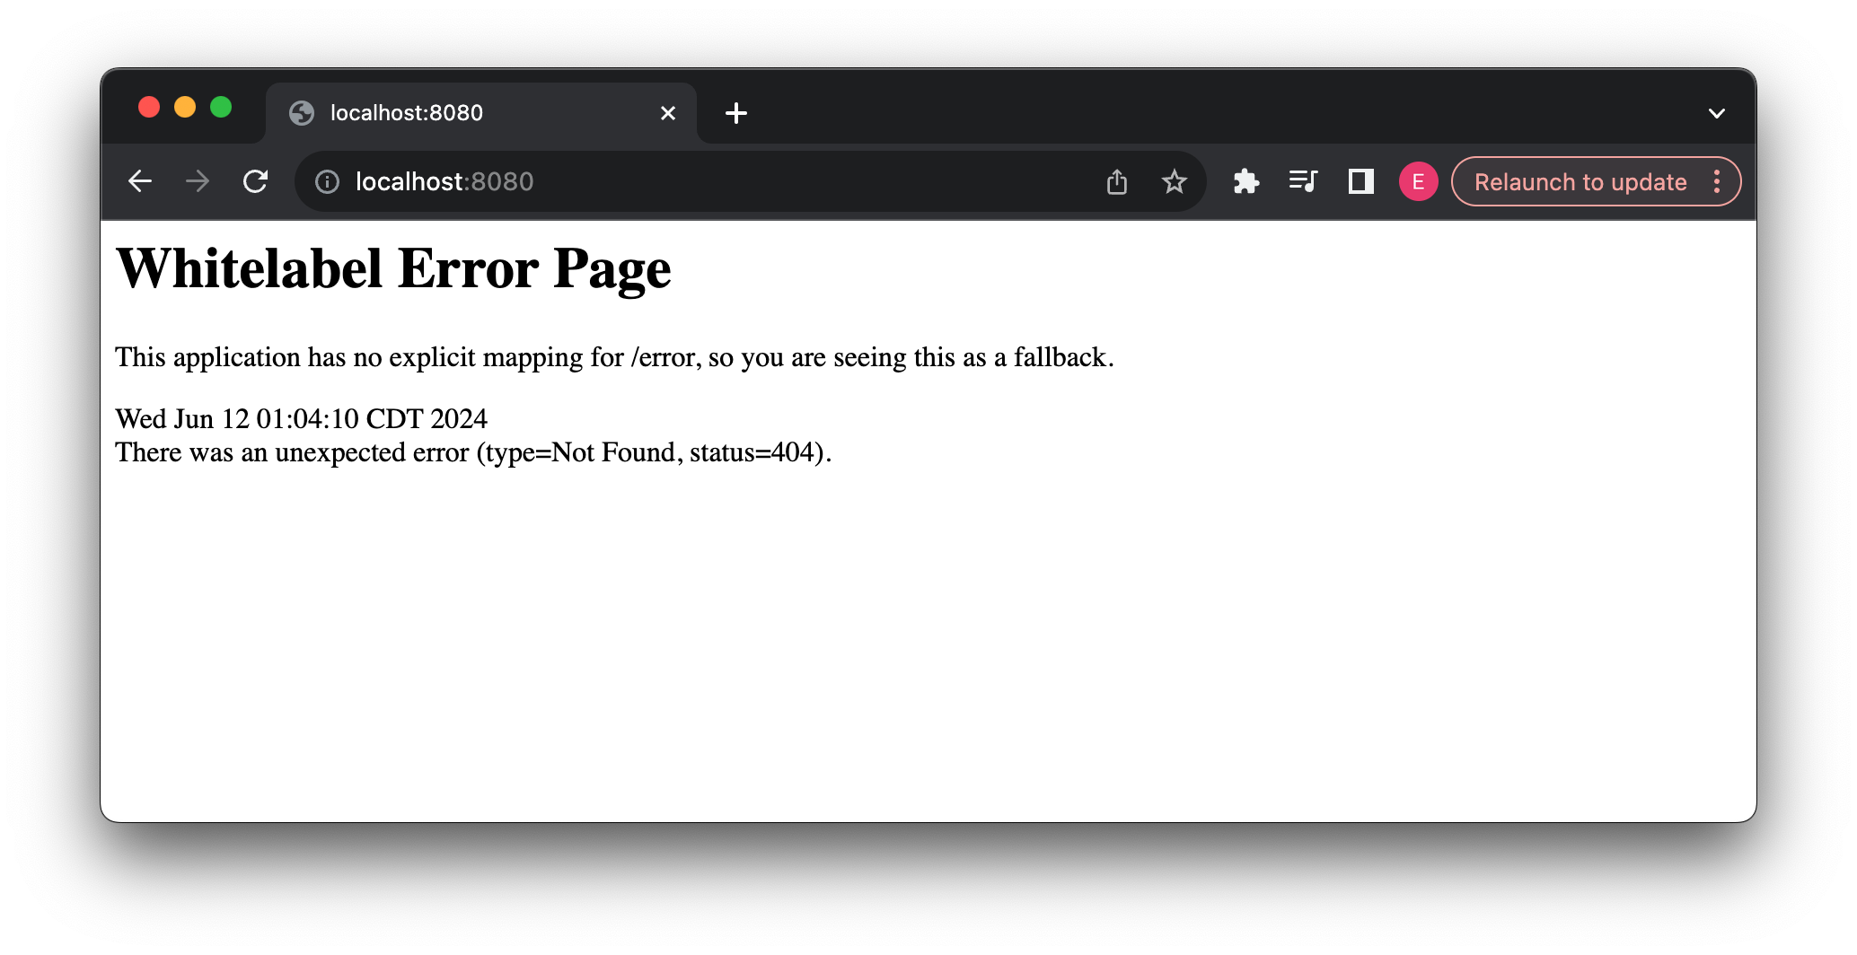Click the Relaunch to update button
The image size is (1857, 955).
click(1581, 181)
